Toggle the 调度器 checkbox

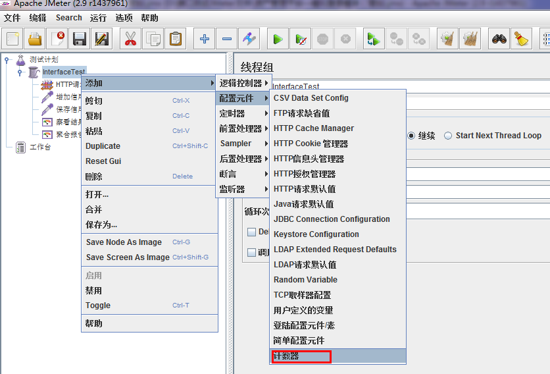pyautogui.click(x=251, y=252)
